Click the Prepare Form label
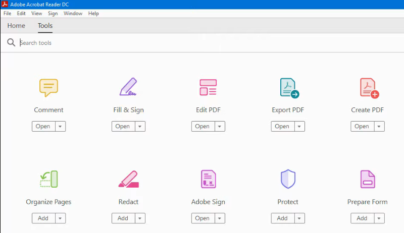This screenshot has height=233, width=404. click(x=368, y=202)
